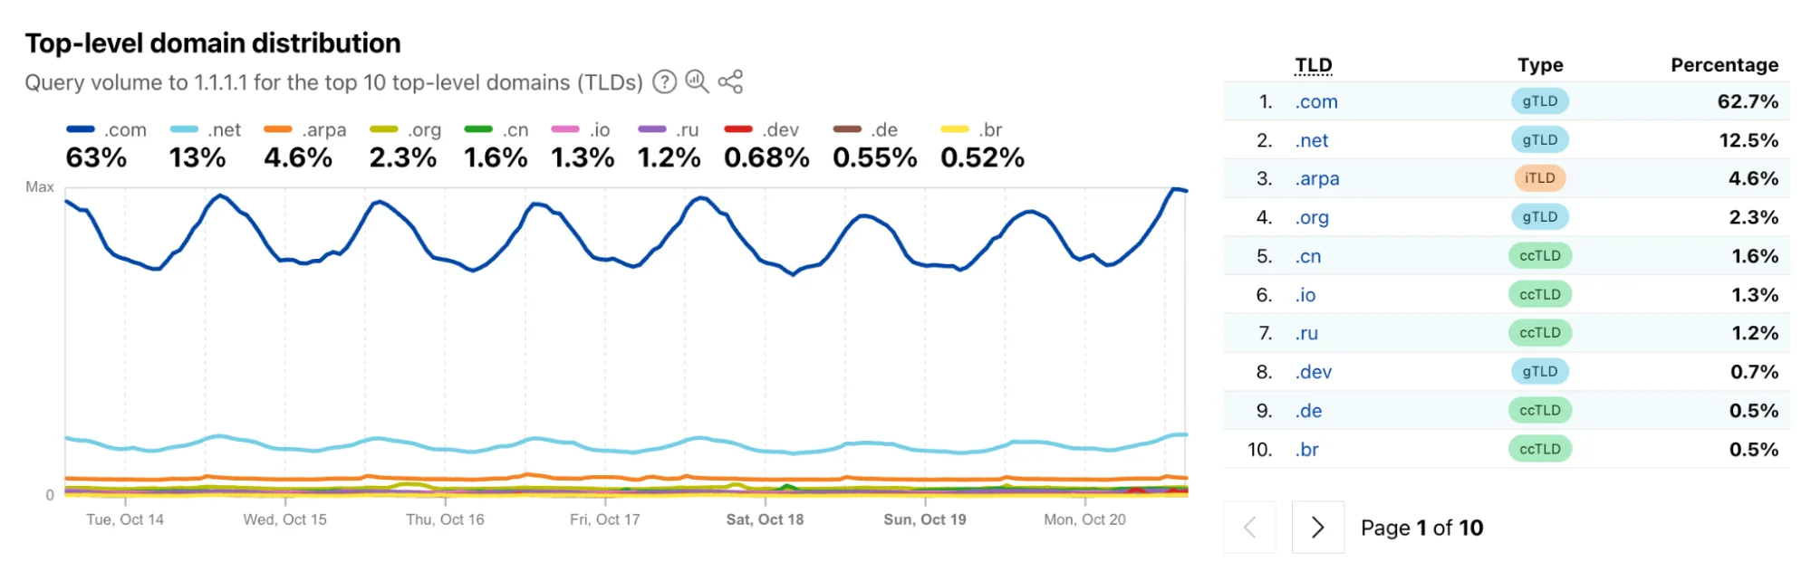The width and height of the screenshot is (1811, 581).
Task: Go to next page of TLD table
Action: coord(1317,527)
